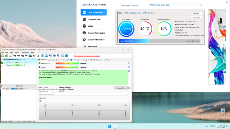Select Diagnostic Scan in ADATA ToolBox
230x129 pixels.
94,19
